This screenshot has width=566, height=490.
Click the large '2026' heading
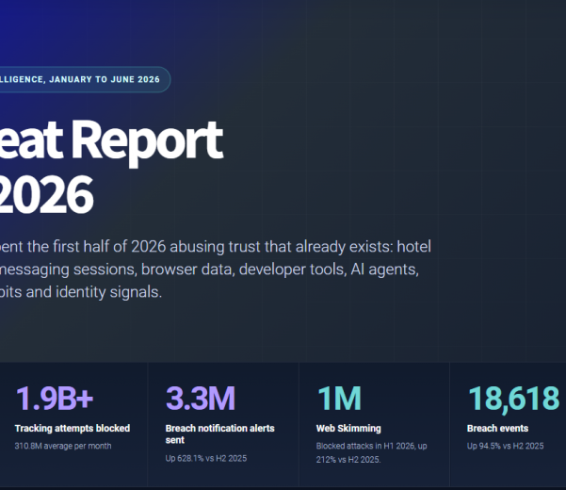(46, 195)
